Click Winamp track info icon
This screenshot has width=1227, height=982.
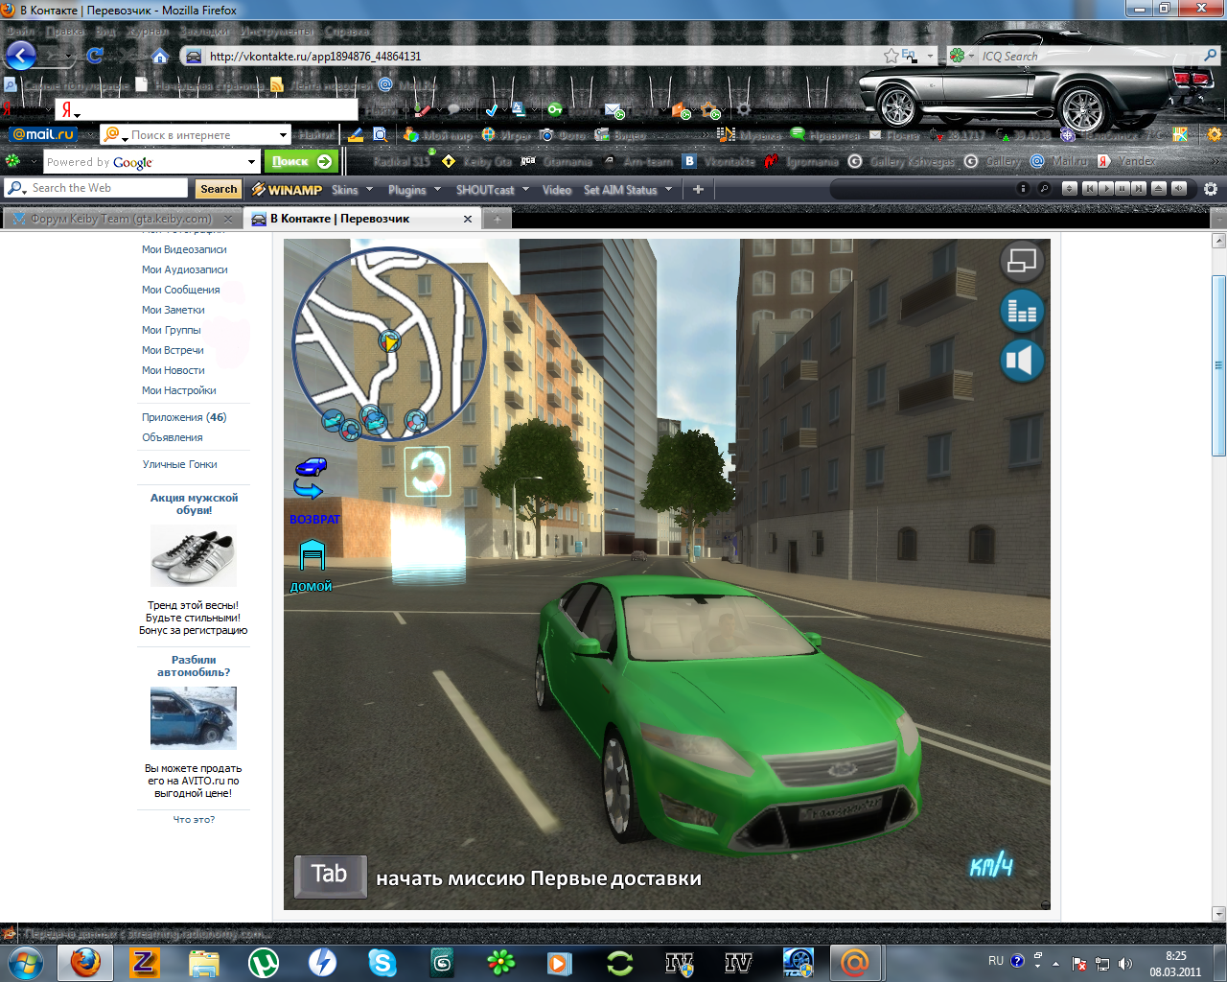(1023, 189)
